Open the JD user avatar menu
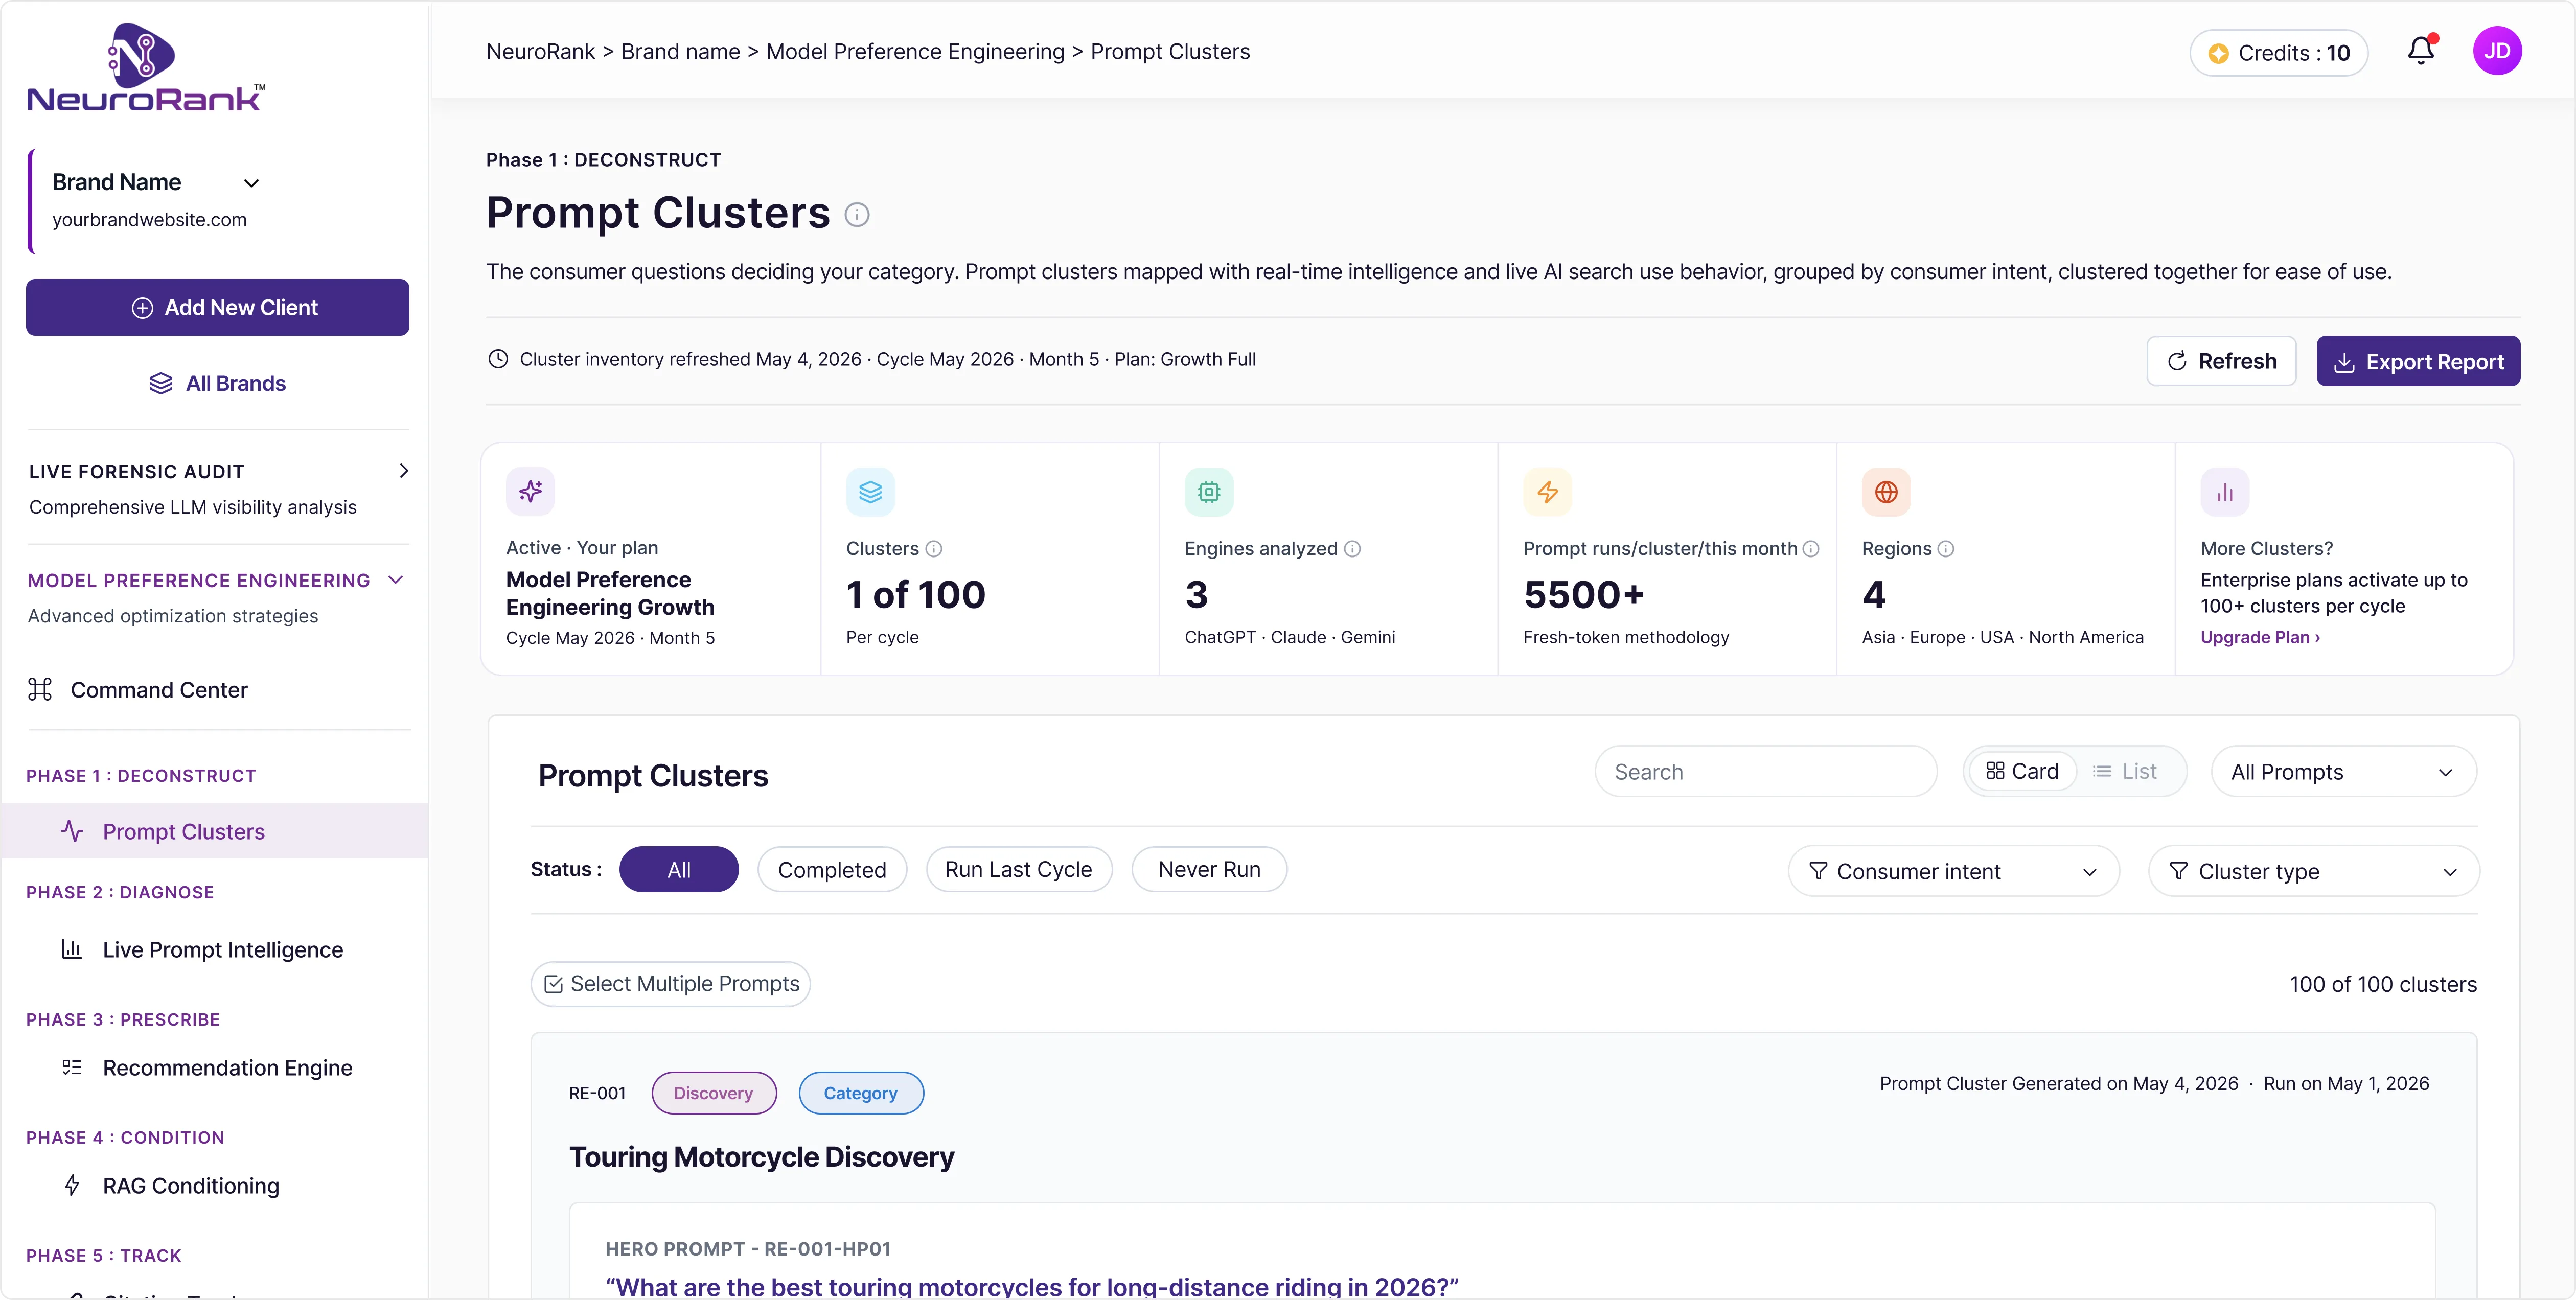 click(x=2497, y=51)
